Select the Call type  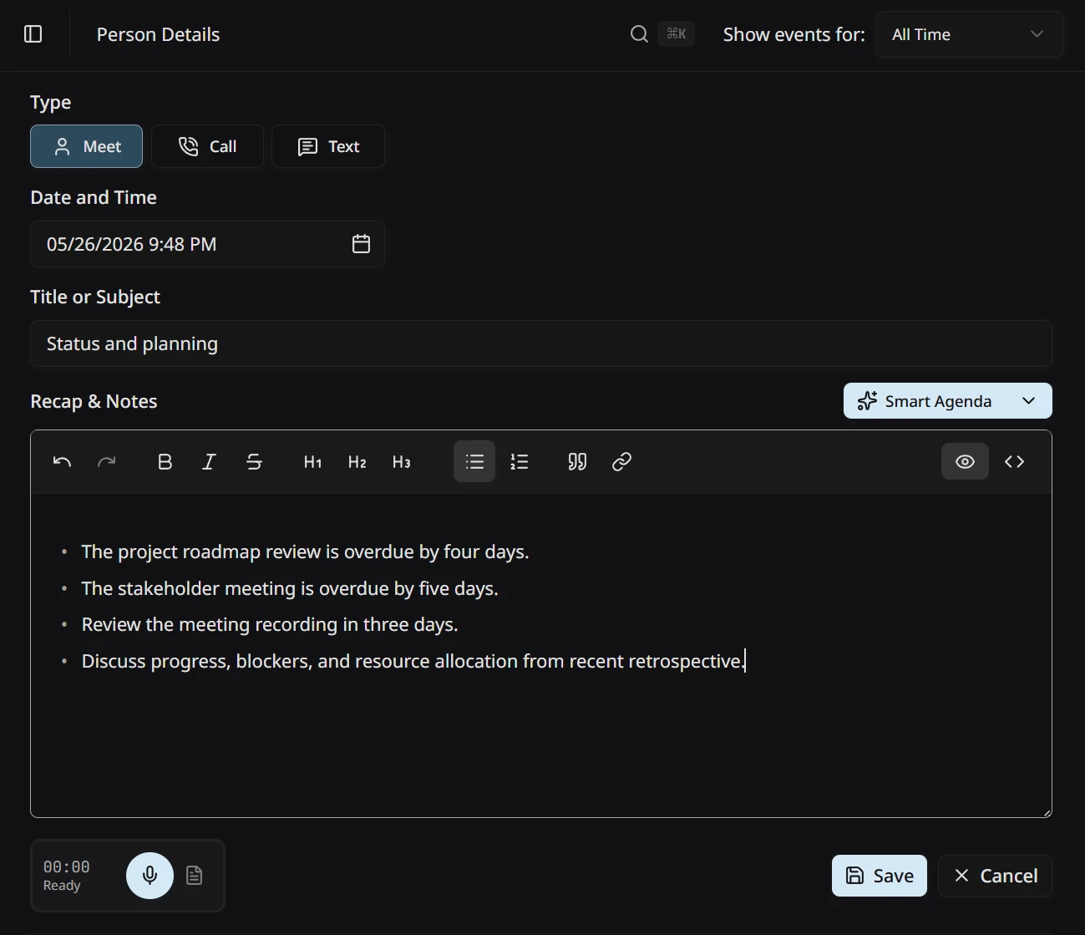tap(207, 146)
